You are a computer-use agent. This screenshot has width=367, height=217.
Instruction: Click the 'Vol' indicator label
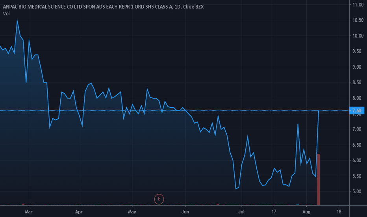click(x=6, y=13)
